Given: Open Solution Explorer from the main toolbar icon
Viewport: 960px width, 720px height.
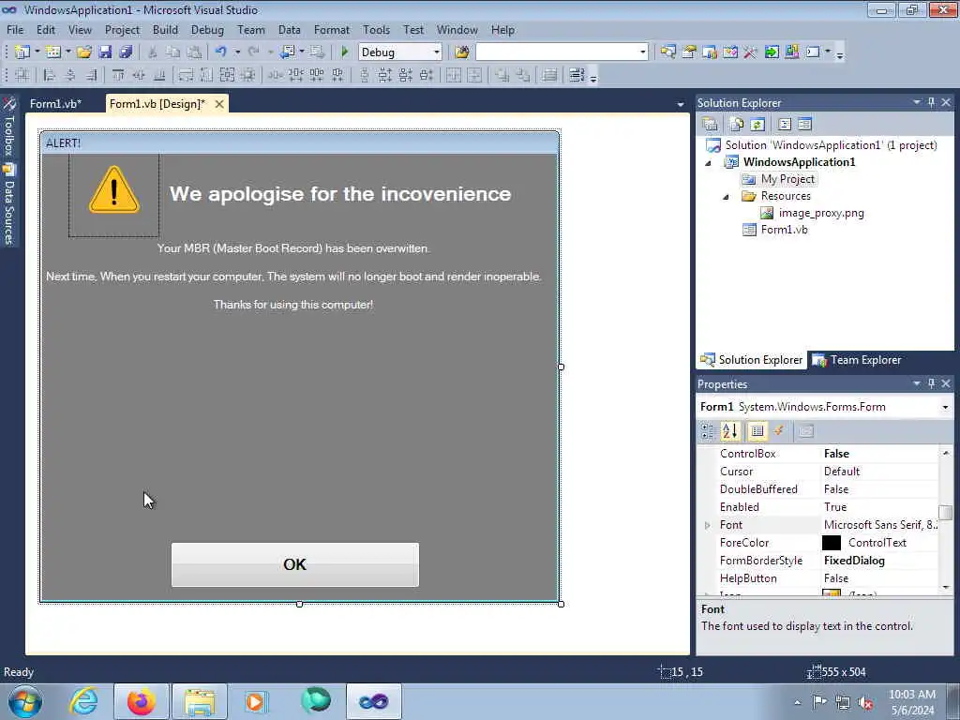Looking at the screenshot, I should (667, 52).
